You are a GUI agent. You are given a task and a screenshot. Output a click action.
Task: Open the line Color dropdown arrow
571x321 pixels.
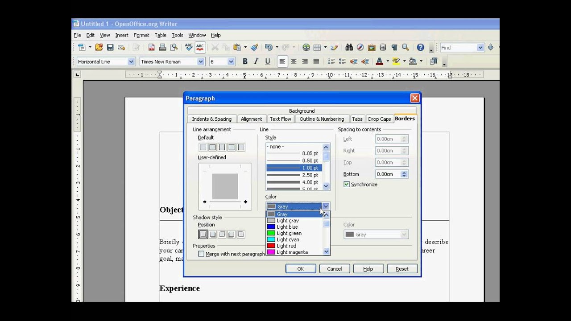tap(326, 206)
